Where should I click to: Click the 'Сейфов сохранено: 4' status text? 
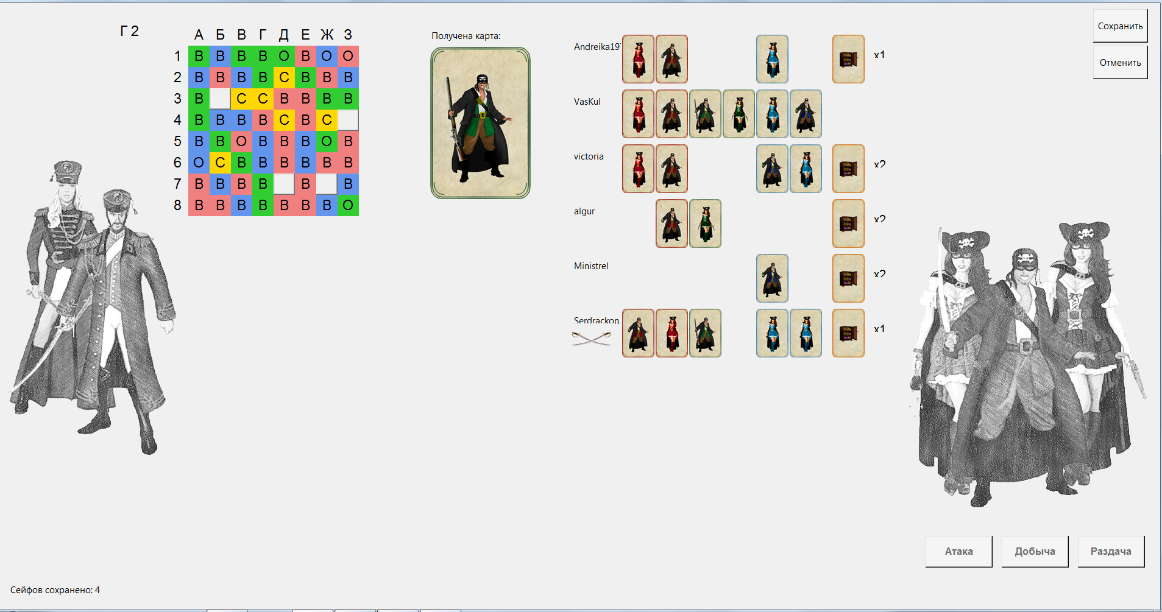tap(55, 590)
